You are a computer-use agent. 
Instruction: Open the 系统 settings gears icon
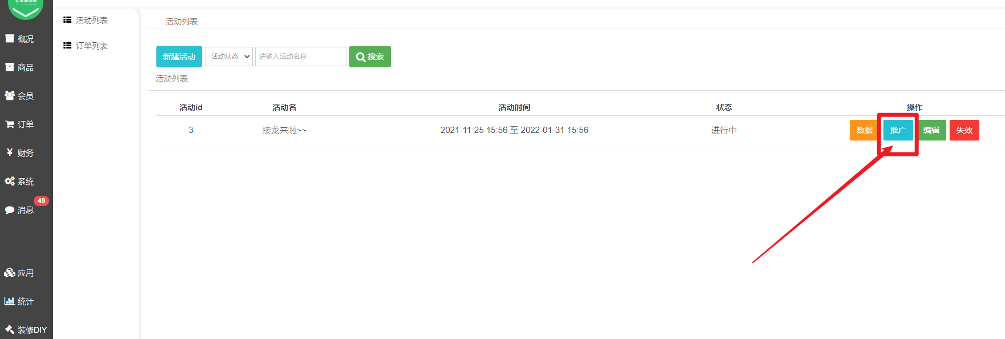(10, 181)
